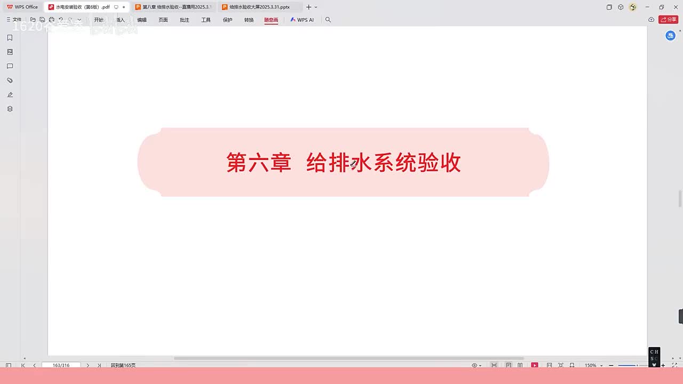Switch to the 编辑 ribbon tab
The height and width of the screenshot is (384, 683).
[141, 20]
